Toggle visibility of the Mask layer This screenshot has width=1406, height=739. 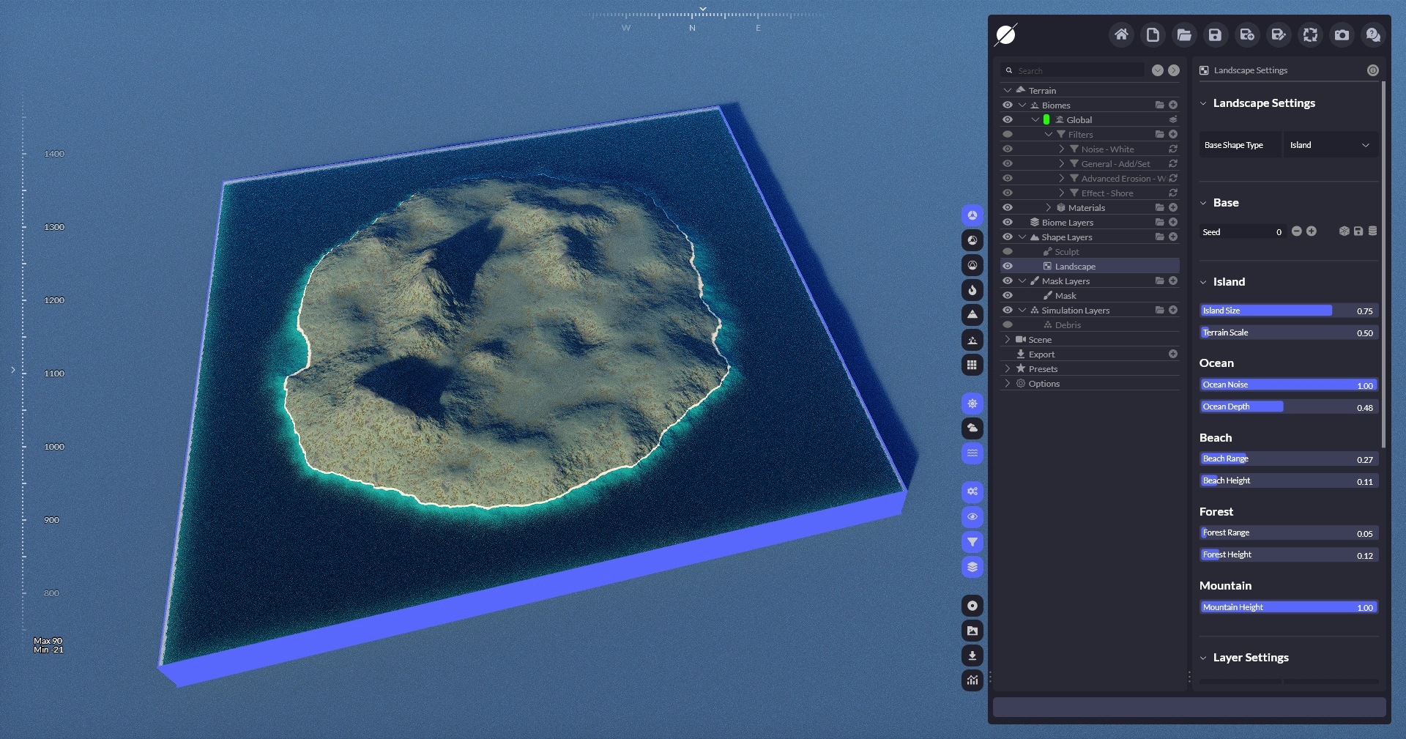pyautogui.click(x=1008, y=296)
